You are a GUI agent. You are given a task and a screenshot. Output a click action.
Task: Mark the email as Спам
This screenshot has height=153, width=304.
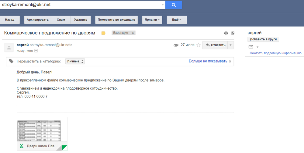pyautogui.click(x=61, y=20)
